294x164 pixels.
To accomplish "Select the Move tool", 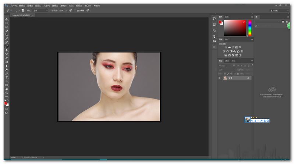I will click(6, 19).
